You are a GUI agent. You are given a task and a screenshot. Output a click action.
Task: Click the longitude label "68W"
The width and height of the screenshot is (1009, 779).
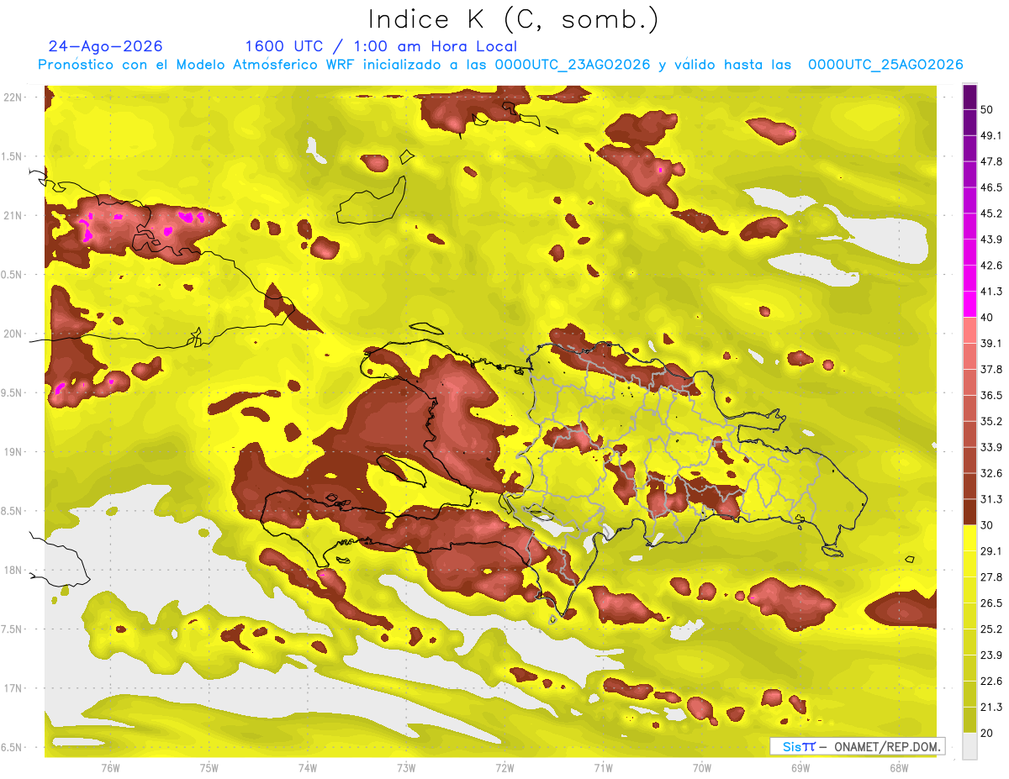[x=898, y=767]
